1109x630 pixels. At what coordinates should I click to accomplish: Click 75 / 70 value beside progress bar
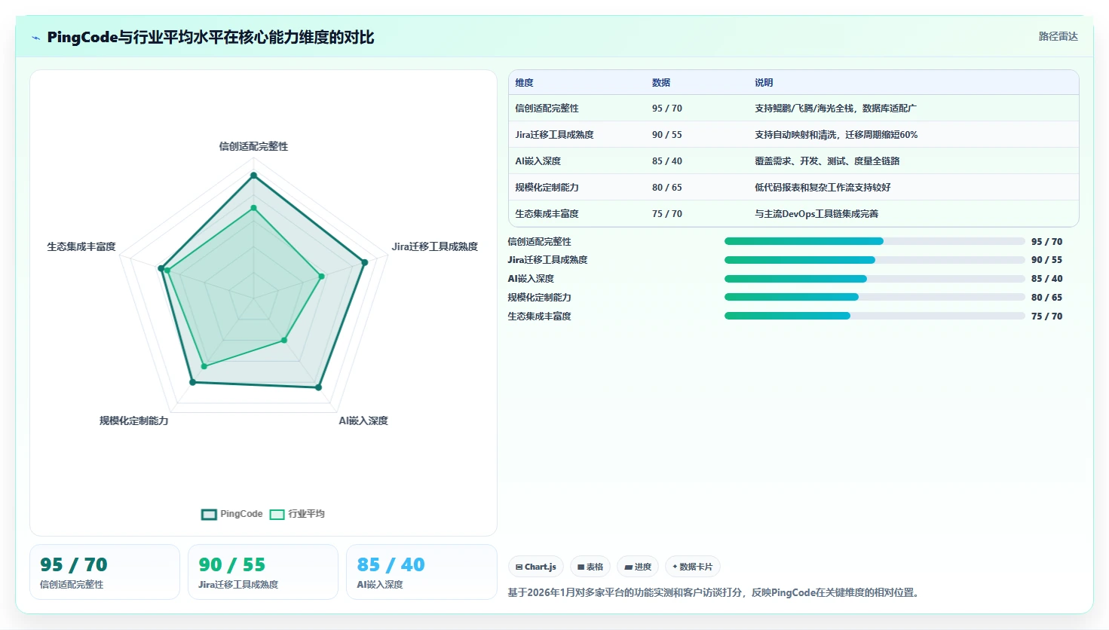pos(1046,317)
